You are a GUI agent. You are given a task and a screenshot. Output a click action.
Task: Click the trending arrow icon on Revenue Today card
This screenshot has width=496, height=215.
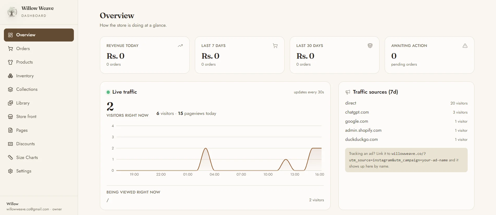click(180, 46)
